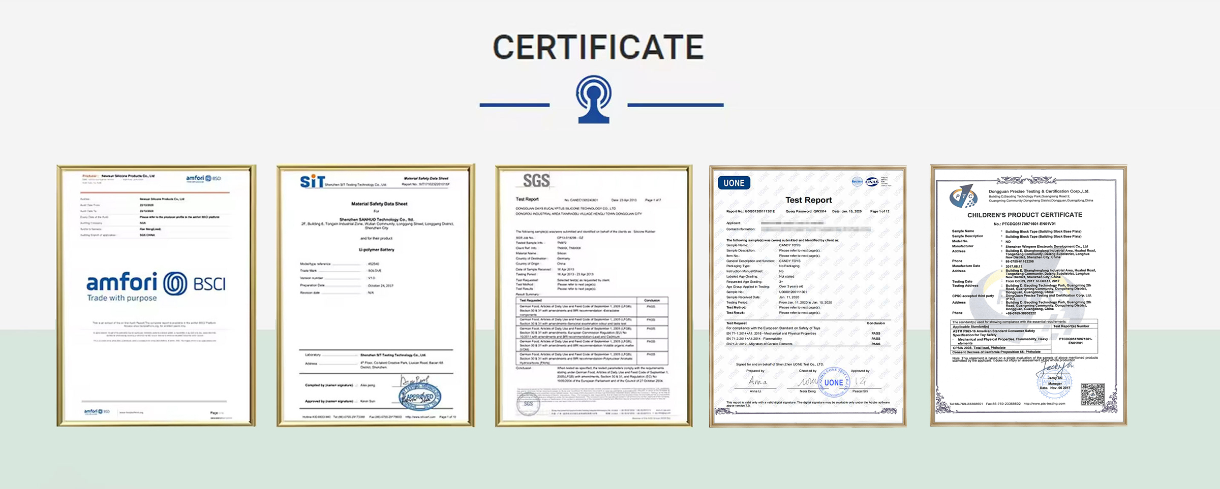The height and width of the screenshot is (489, 1220).
Task: Click 'Shenzhen SANHUO Technology Co., ltd.' text
Action: [x=377, y=220]
